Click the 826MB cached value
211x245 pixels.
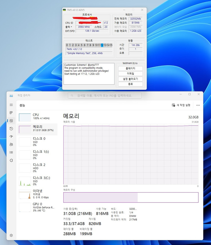pos(95,224)
